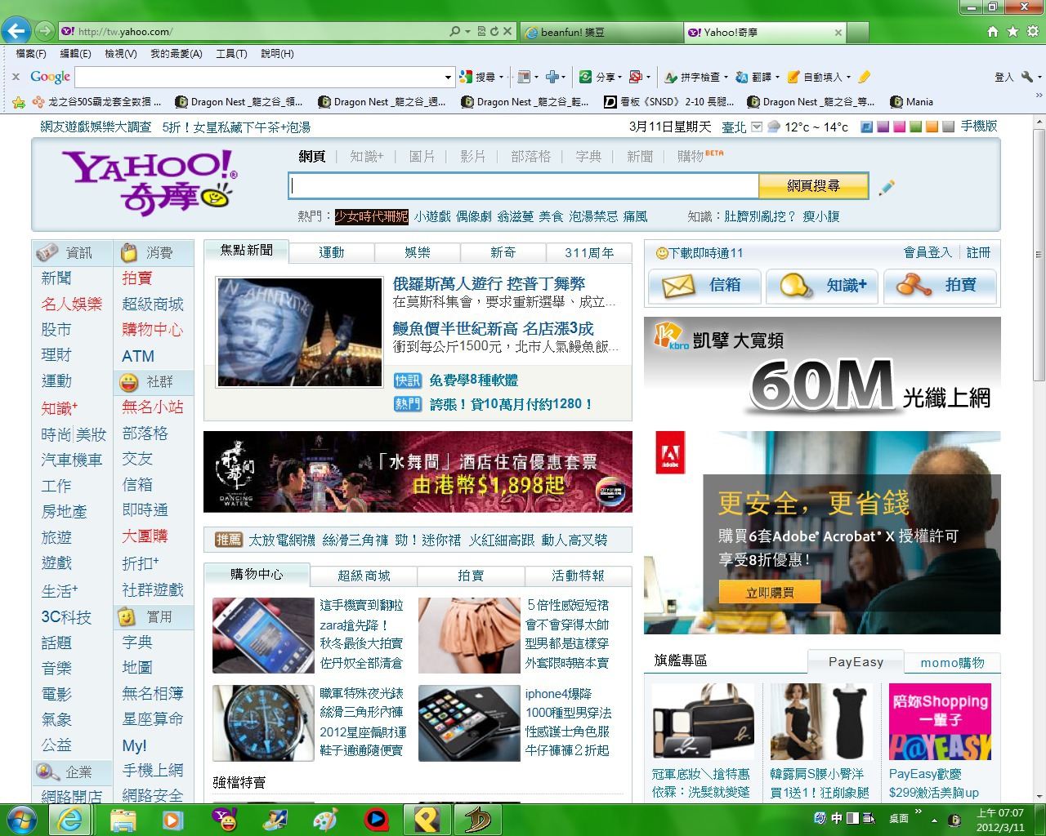Expand address bar search dropdown arrow
Viewport: 1046px width, 836px height.
point(467,31)
